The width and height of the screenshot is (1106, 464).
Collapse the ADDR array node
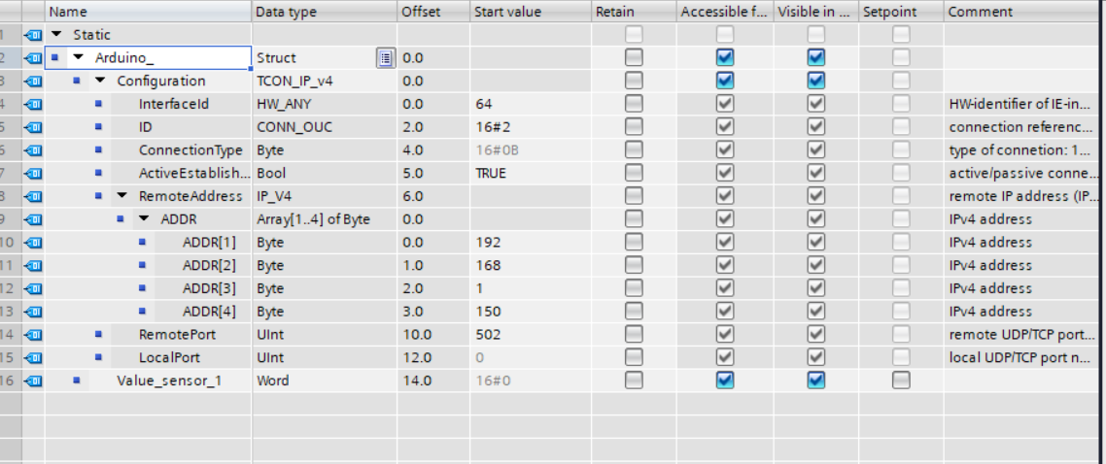[144, 219]
